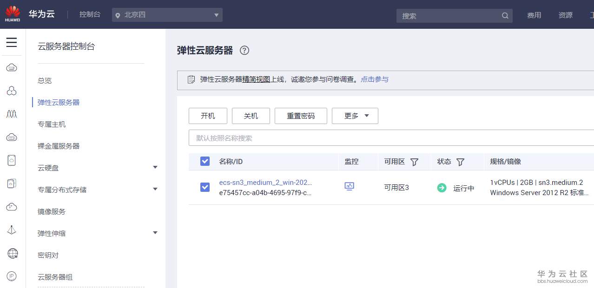Open 资源 in the top bar
Viewport: 594px width, 288px height.
point(566,15)
